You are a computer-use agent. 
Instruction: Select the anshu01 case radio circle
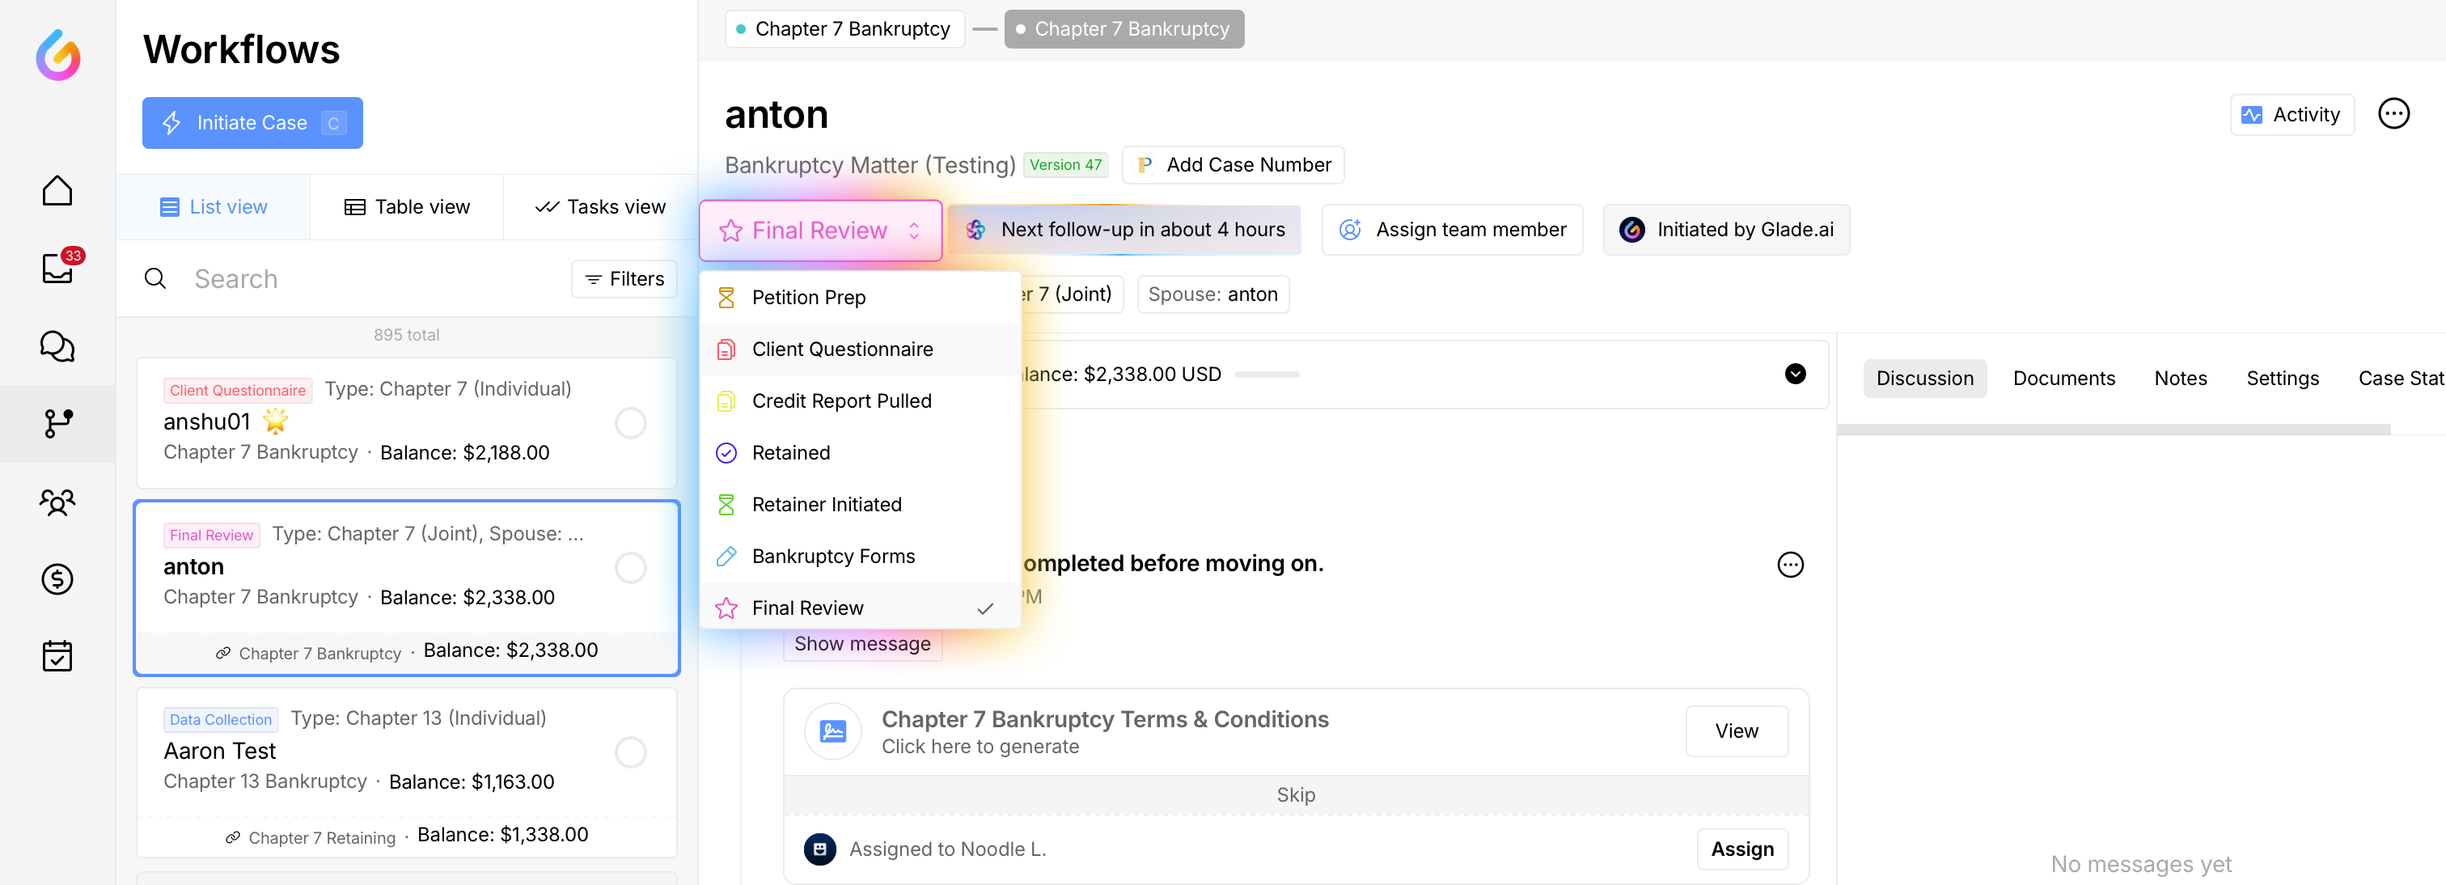click(x=630, y=422)
